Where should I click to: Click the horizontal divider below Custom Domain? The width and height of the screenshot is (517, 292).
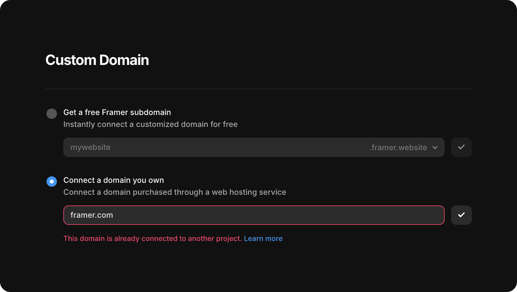click(258, 89)
